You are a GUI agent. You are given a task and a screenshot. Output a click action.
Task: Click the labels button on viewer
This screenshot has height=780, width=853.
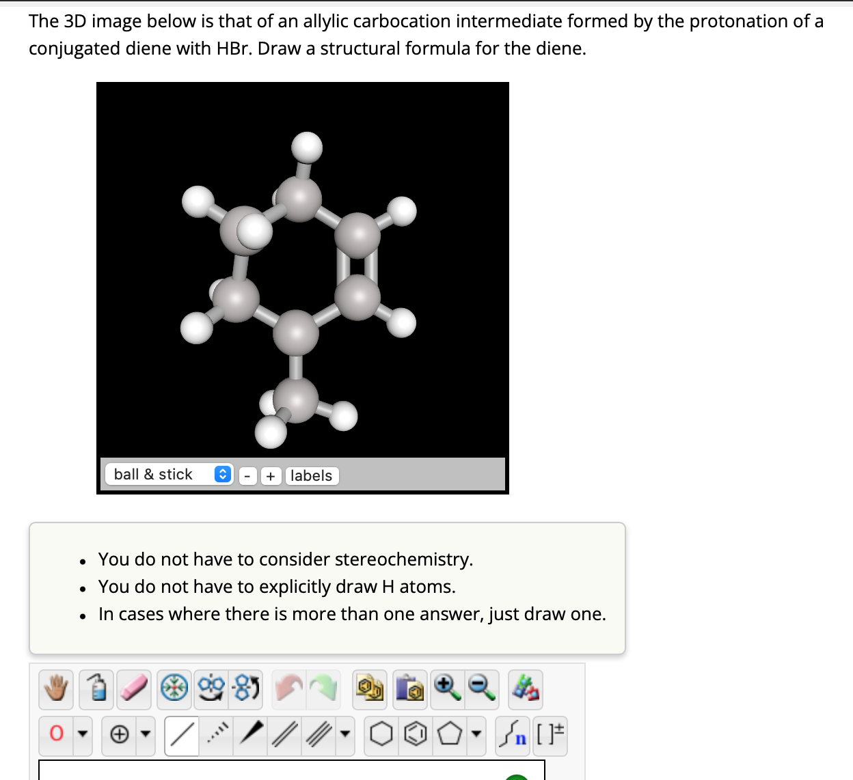[312, 475]
